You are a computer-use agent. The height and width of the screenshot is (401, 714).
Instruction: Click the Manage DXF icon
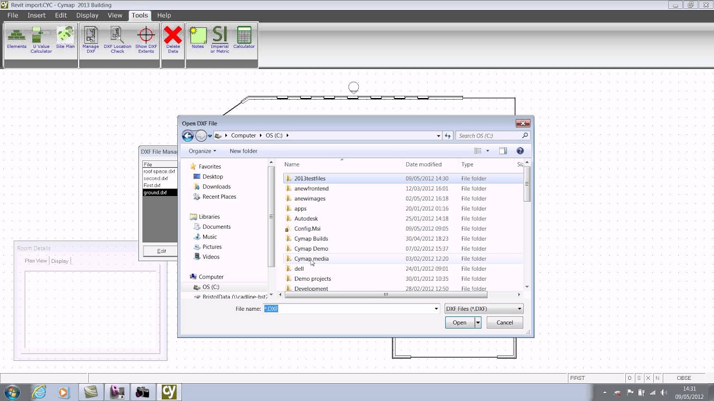pyautogui.click(x=91, y=40)
